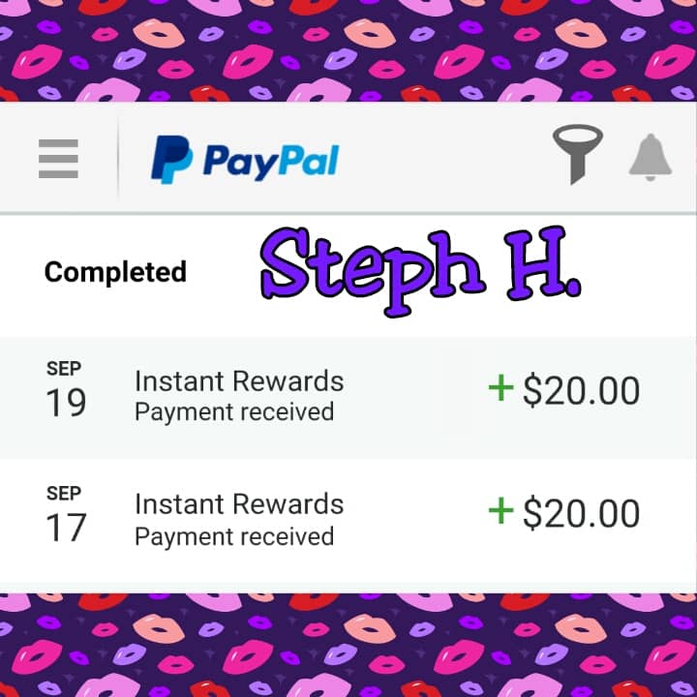Click the Instant Rewards title dated Sep 17

(239, 503)
